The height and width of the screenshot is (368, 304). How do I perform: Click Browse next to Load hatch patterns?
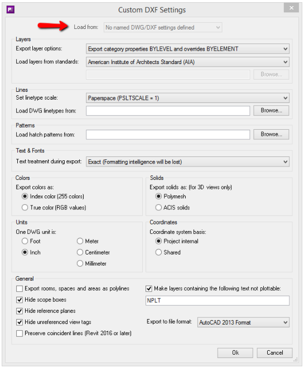point(271,135)
